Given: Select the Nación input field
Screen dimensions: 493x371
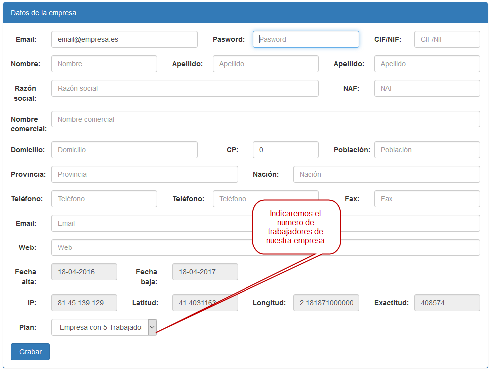Looking at the screenshot, I should (386, 174).
